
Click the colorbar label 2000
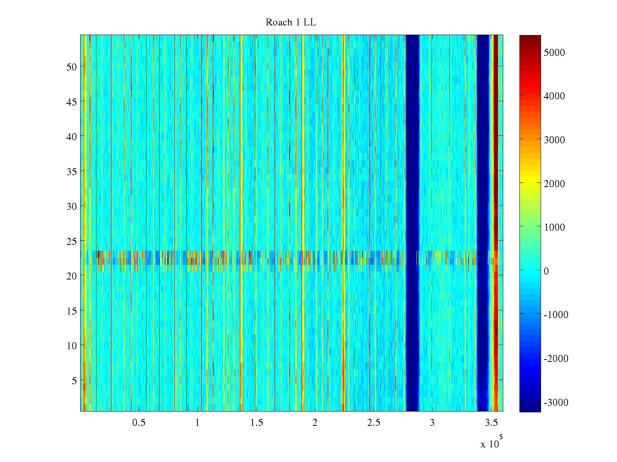pos(554,184)
